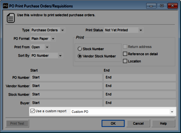The width and height of the screenshot is (181, 133).
Task: Click the Vendor Number End field
Action: coord(140,86)
